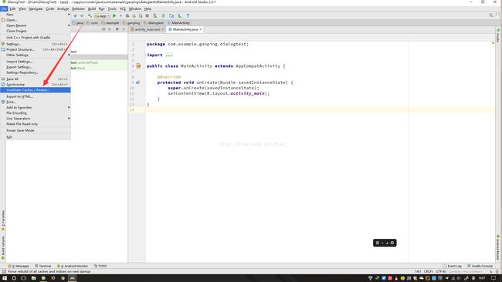The image size is (502, 282).
Task: Click the UTF-8 encoding selector
Action: tap(441, 271)
